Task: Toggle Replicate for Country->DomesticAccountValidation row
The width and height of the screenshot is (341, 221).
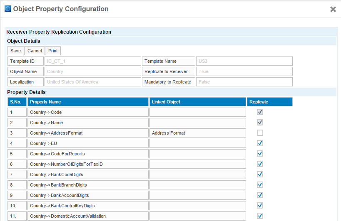Action: click(x=260, y=216)
